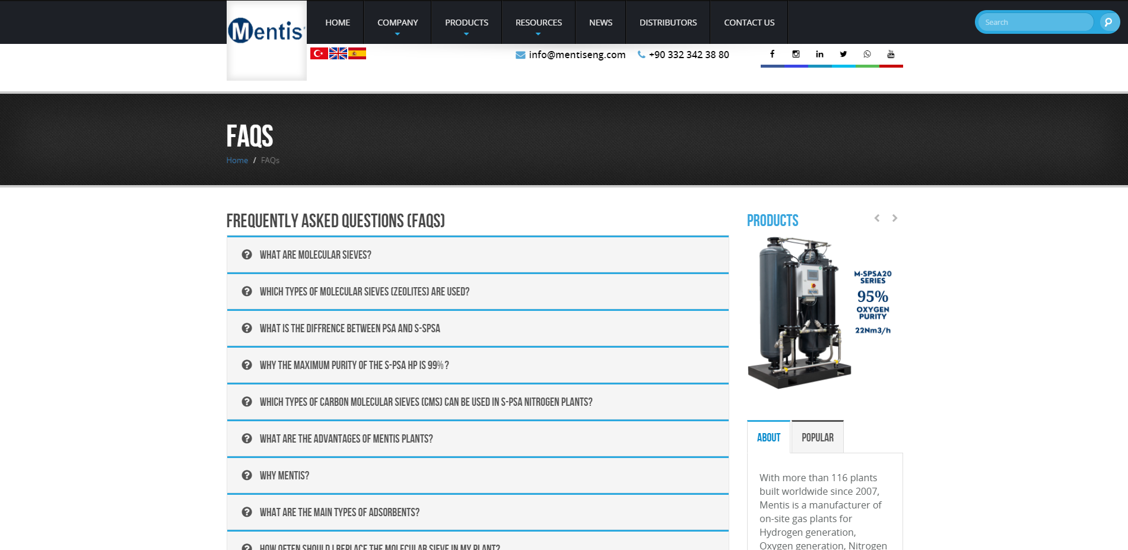Click question icon beside 'Which types of molecular sieves (zeolites) are used?'

pyautogui.click(x=247, y=291)
